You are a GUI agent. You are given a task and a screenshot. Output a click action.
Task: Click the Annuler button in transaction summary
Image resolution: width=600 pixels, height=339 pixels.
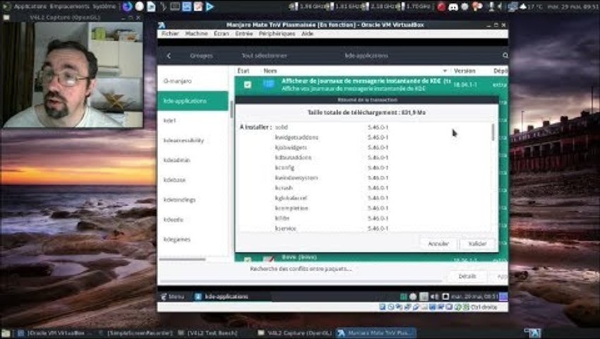(438, 244)
